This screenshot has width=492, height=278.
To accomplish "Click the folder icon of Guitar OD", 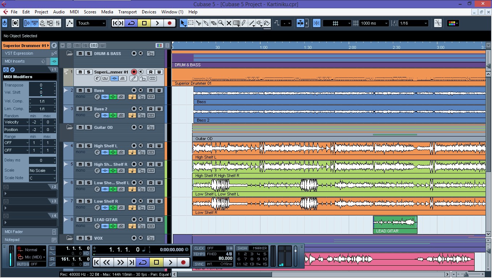I will [x=69, y=127].
